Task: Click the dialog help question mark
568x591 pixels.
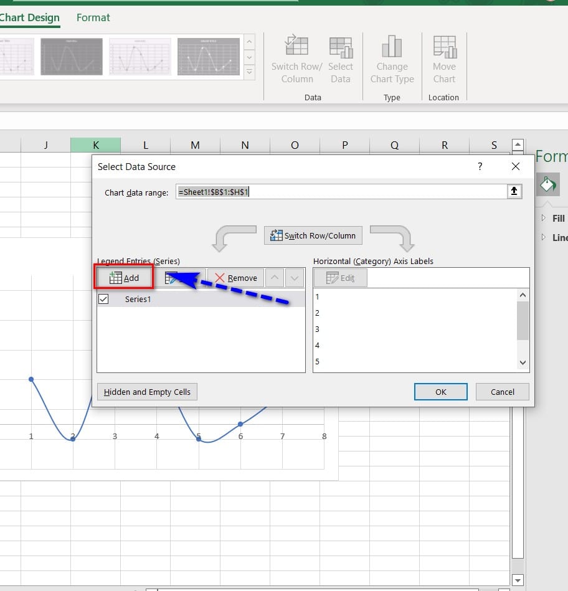Action: coord(480,167)
